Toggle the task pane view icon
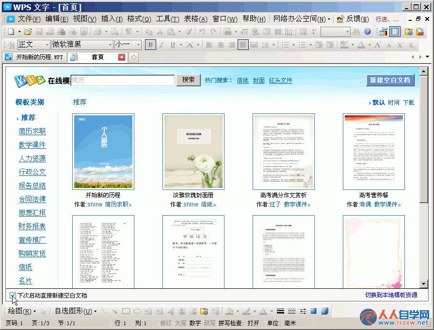The width and height of the screenshot is (434, 330). pyautogui.click(x=395, y=32)
